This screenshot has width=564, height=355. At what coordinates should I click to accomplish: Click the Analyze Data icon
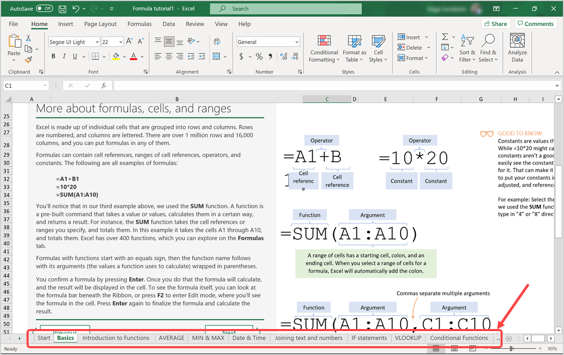(517, 49)
